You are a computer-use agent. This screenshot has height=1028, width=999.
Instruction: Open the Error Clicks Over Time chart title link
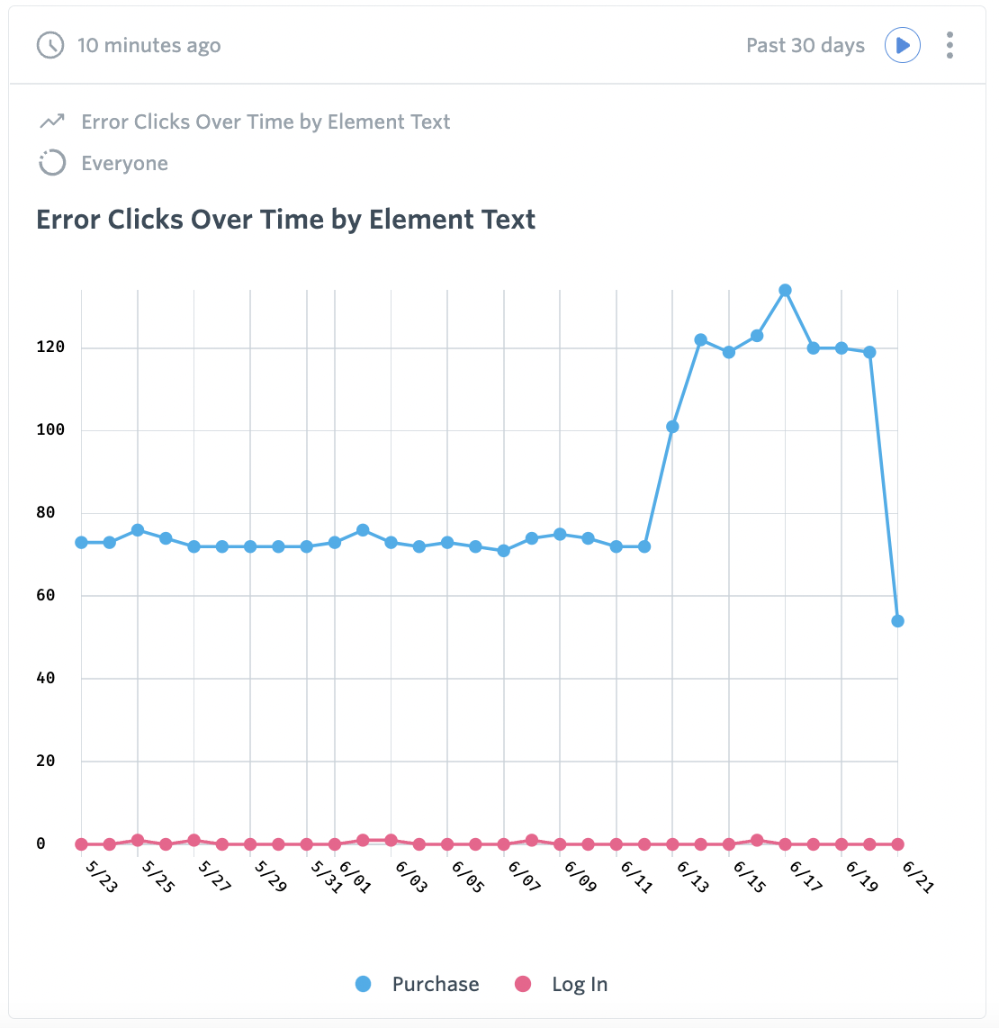click(x=265, y=122)
